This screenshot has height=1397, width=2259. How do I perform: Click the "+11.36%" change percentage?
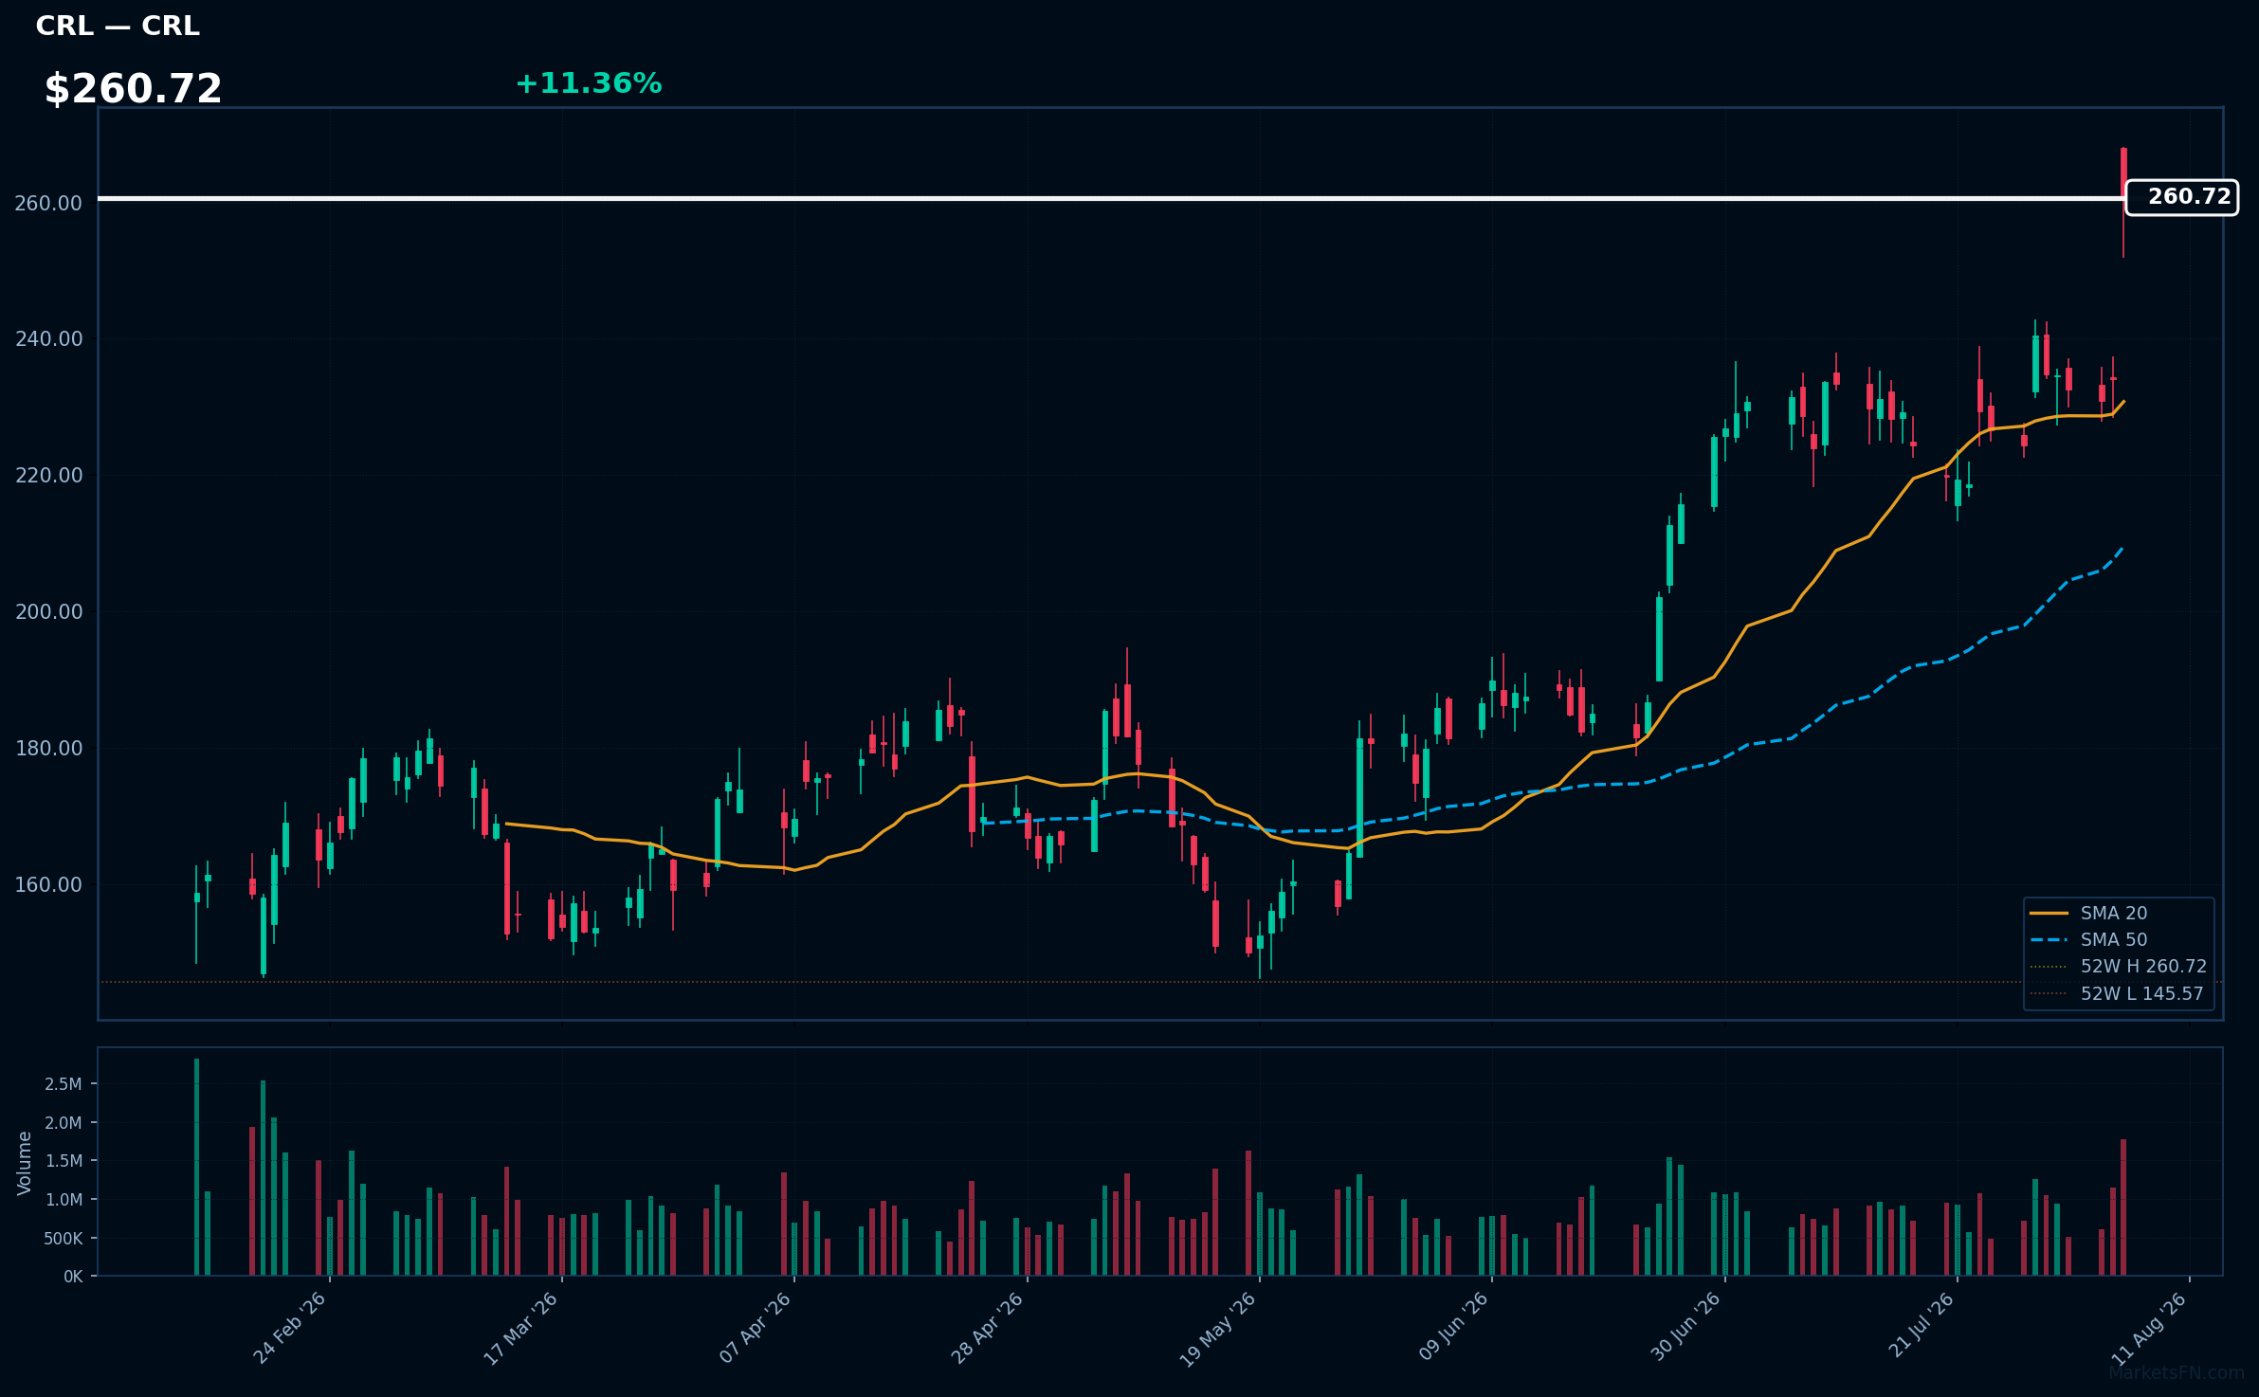588,84
